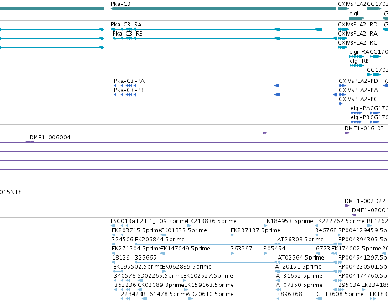Select the elgi-PA protein label
Screen dimensions: 388x301
coord(360,108)
